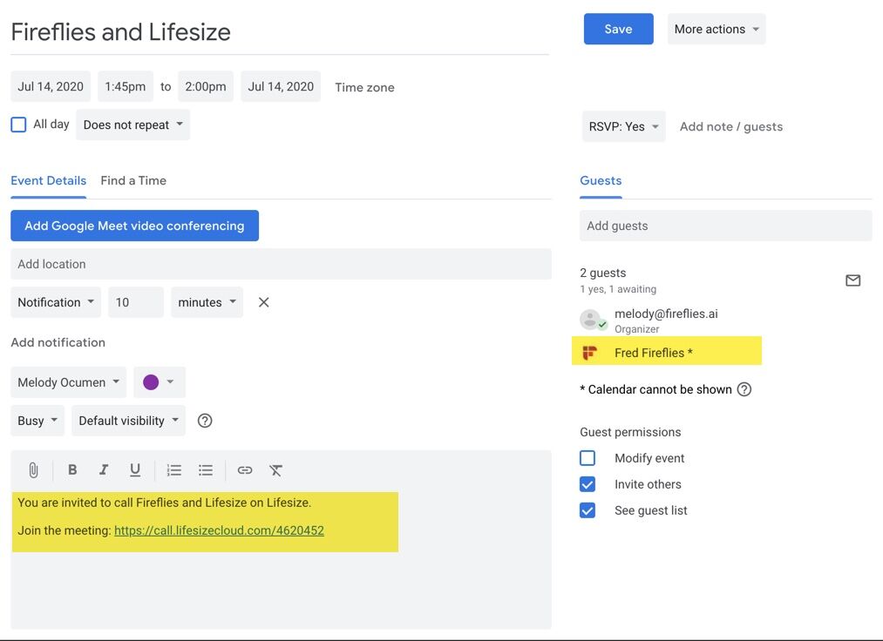Screen dimensions: 883x641
Task: Switch to the Find a Time tab
Action: pos(133,180)
